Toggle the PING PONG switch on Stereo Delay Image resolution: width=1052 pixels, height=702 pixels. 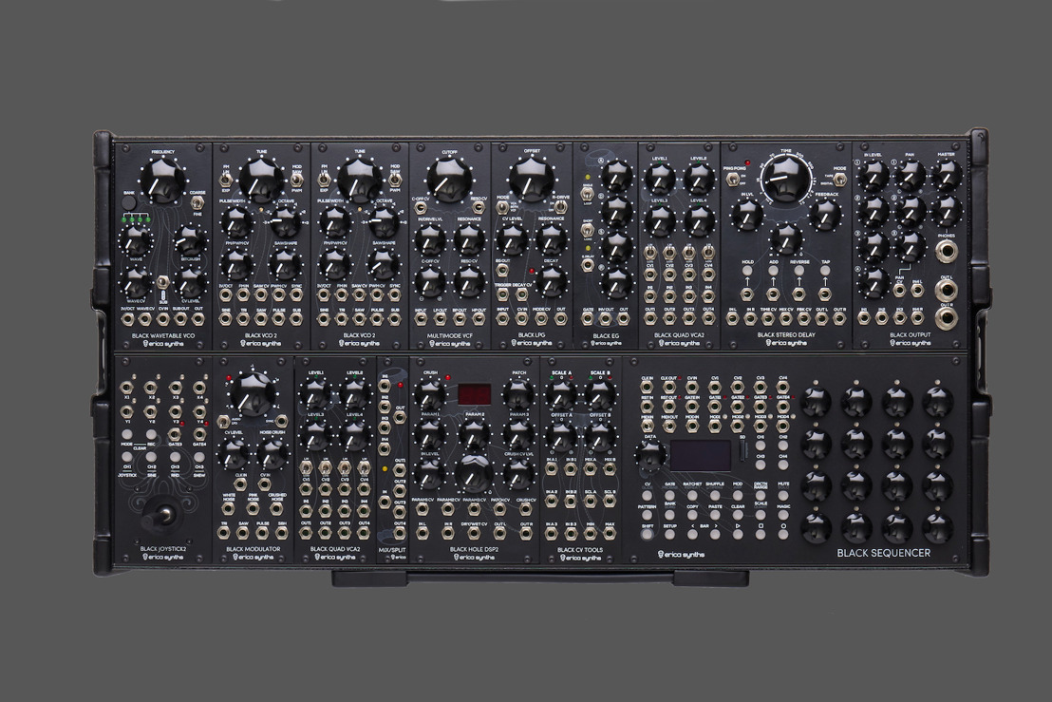coord(734,179)
